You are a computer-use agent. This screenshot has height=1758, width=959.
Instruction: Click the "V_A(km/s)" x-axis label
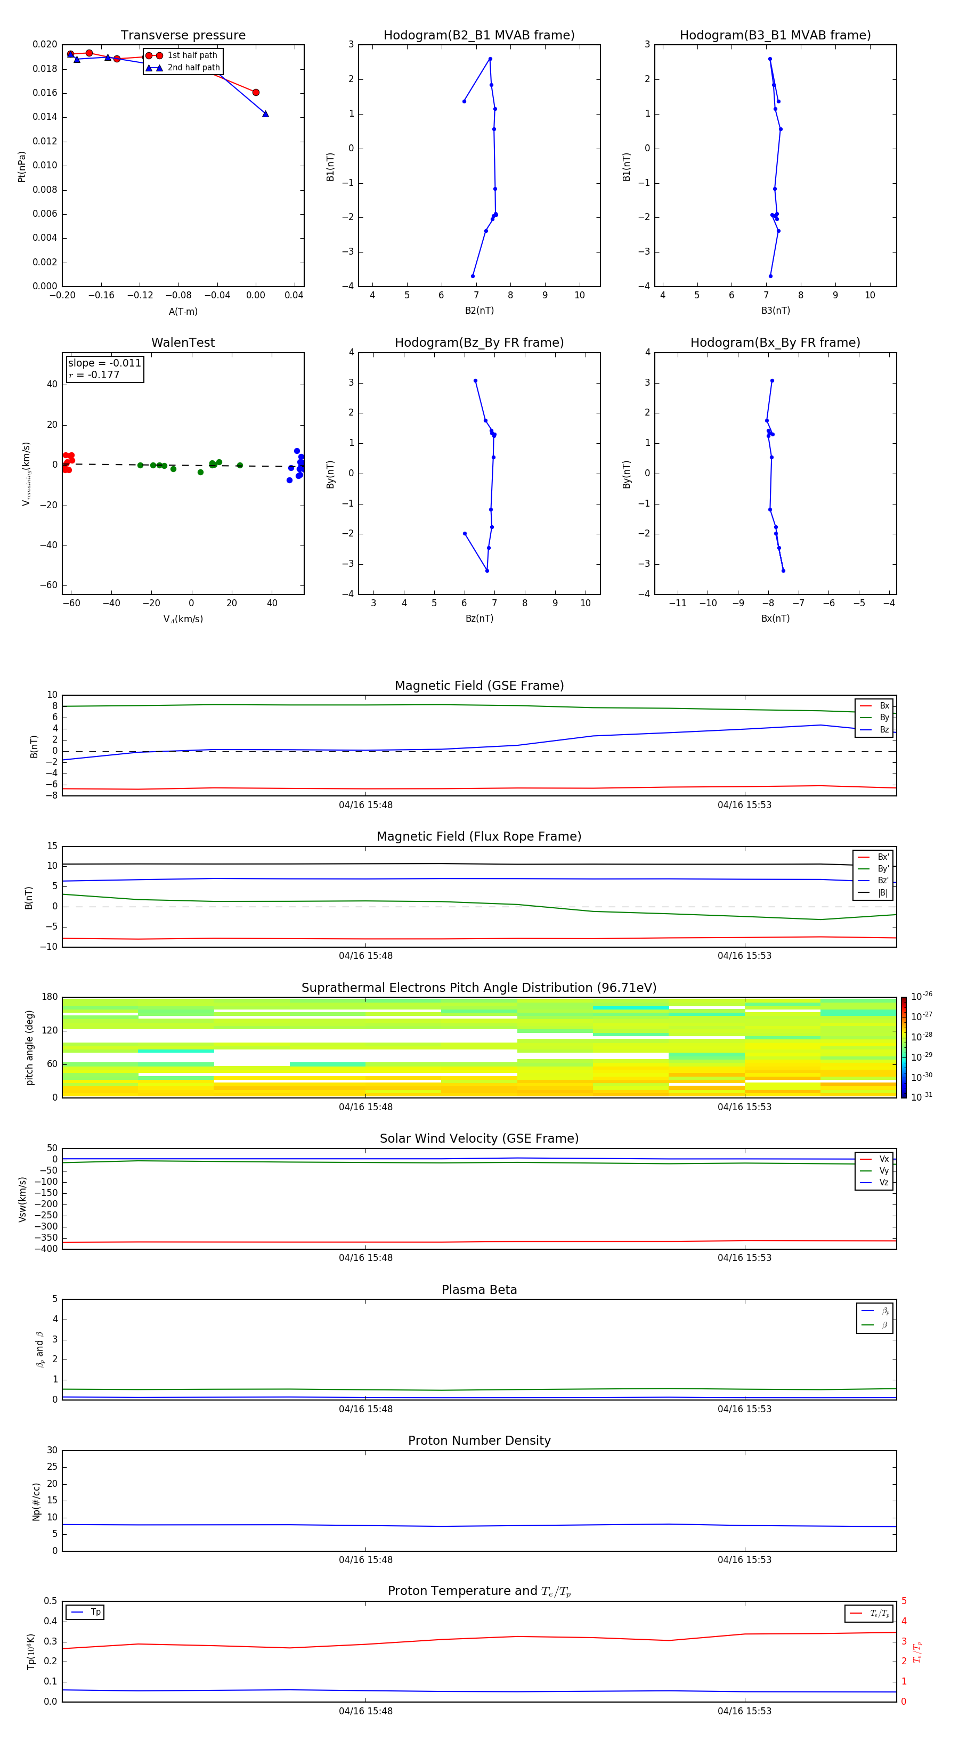click(183, 619)
